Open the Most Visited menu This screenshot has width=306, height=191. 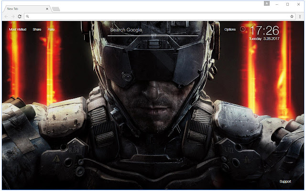coord(18,30)
